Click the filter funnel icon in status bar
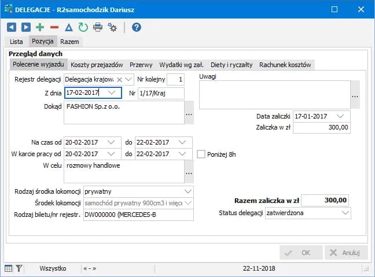Image resolution: width=375 pixels, height=277 pixels. tap(19, 268)
